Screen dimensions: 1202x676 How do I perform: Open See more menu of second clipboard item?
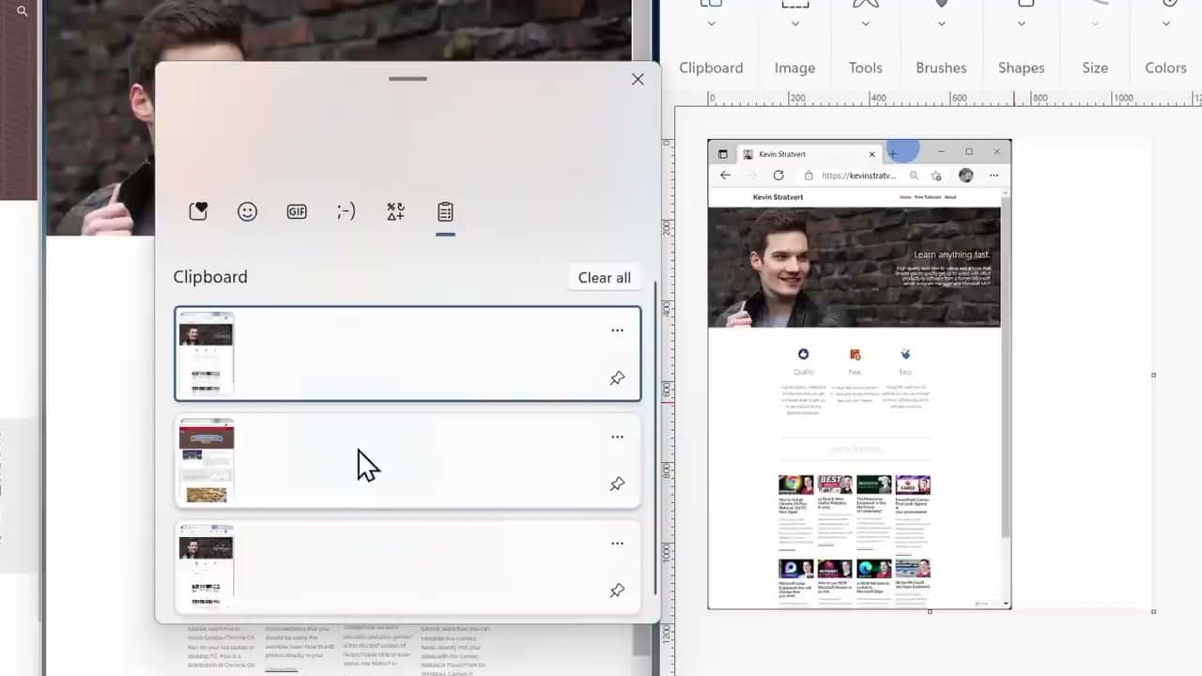point(617,437)
